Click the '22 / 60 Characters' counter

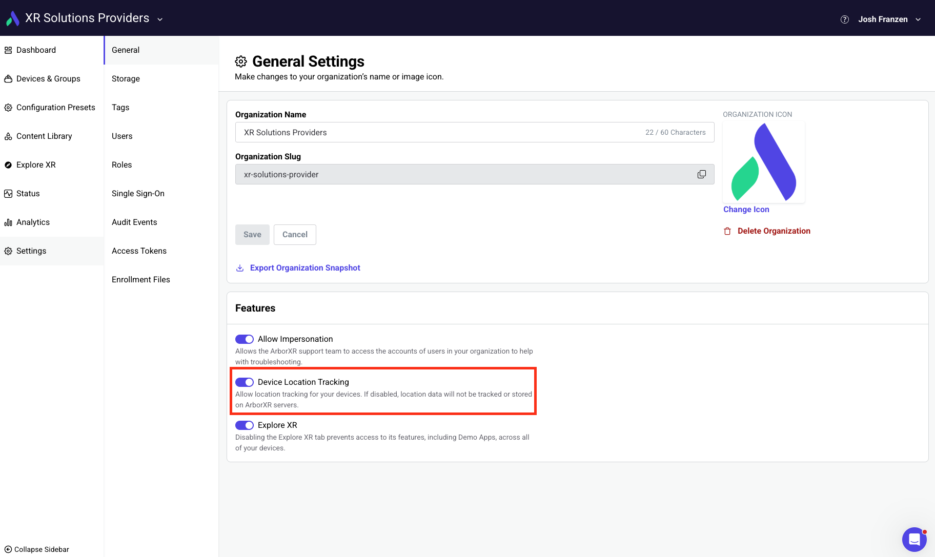point(676,132)
